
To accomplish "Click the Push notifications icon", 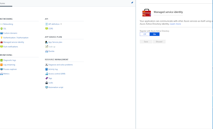I will 1,47.
